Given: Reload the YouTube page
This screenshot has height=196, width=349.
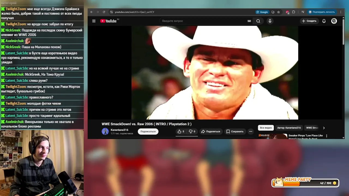Looking at the screenshot, I should 104,12.
